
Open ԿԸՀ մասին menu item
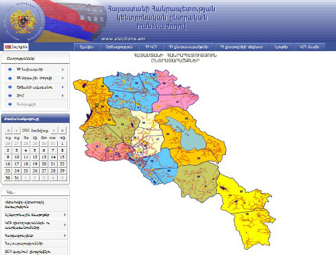[x=309, y=47]
